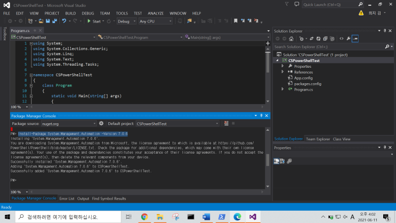Toggle a bookmark on the current line
396x223 pixels.
(x=236, y=21)
